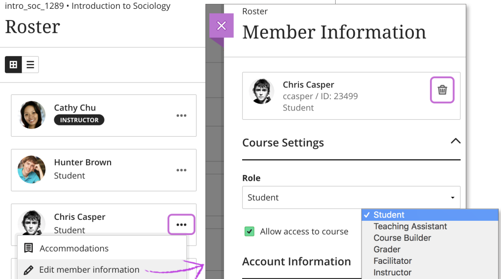This screenshot has height=279, width=501.
Task: Select Course Builder role option
Action: click(430, 238)
